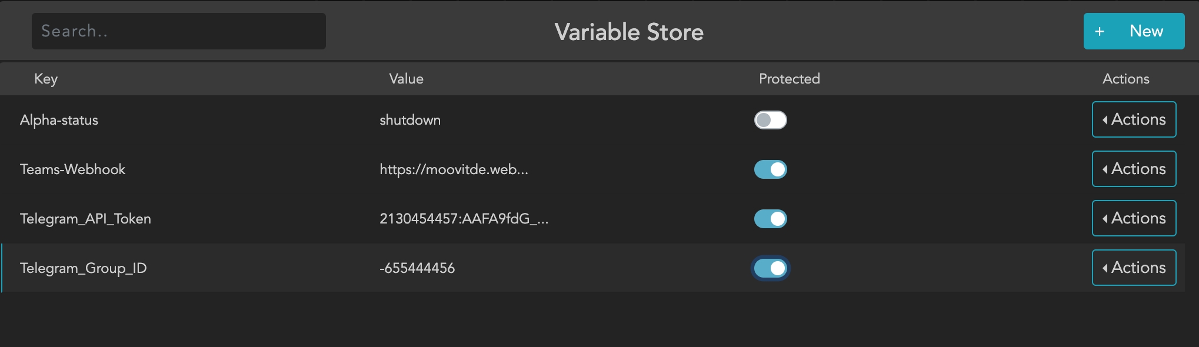This screenshot has height=347, width=1199.
Task: Click the Actions column header
Action: (x=1125, y=79)
